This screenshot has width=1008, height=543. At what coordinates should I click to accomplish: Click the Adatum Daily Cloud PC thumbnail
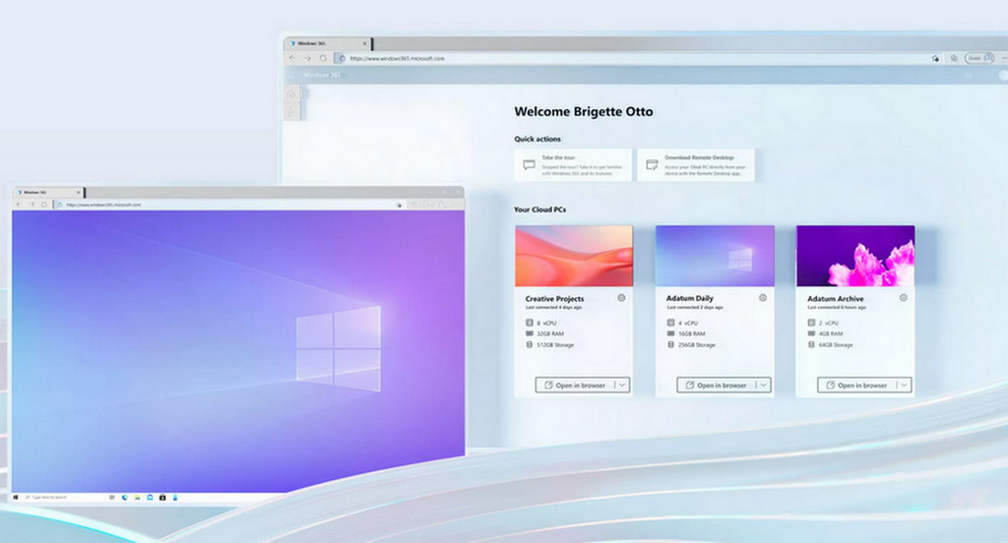point(715,256)
